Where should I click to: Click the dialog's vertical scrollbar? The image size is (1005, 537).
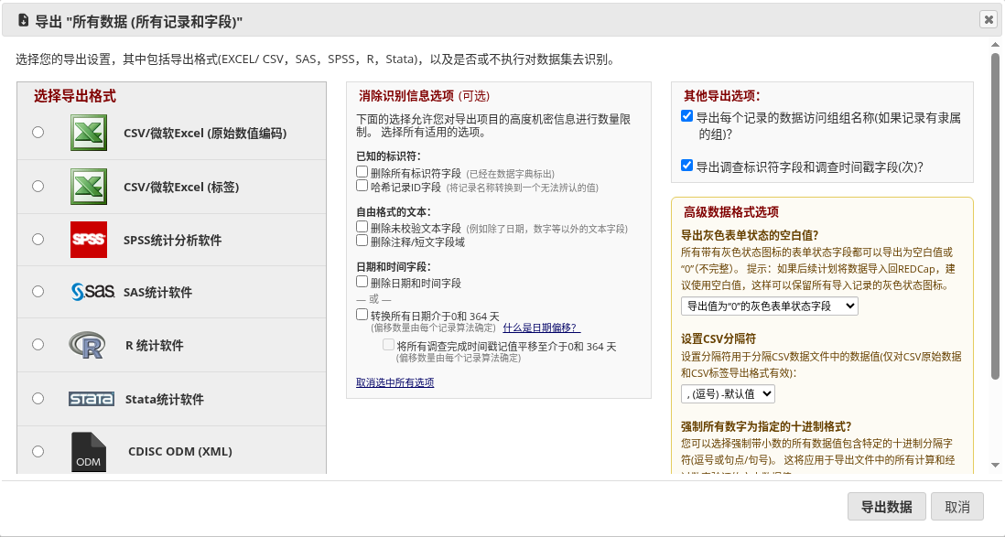[995, 215]
